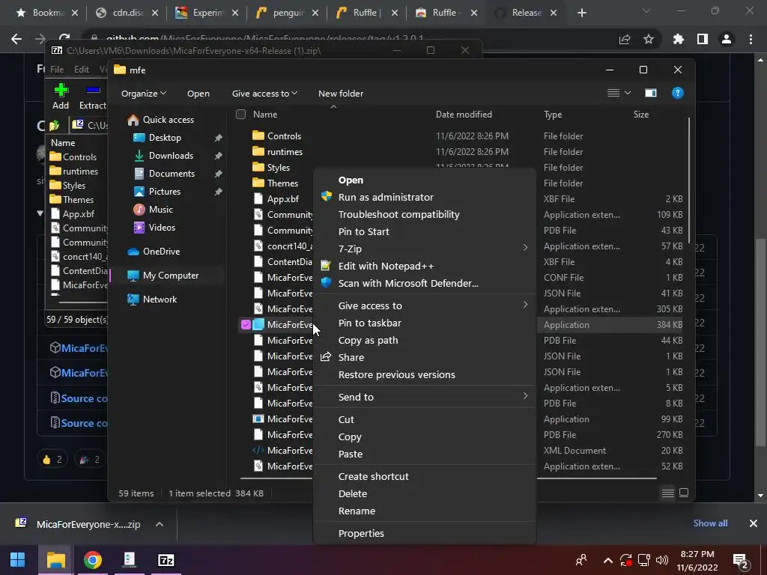The height and width of the screenshot is (575, 767).
Task: Open Pictures in the sidebar
Action: click(157, 192)
